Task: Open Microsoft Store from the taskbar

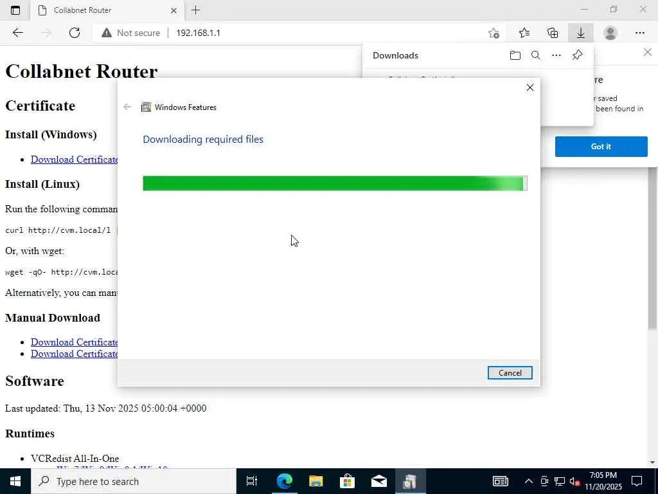Action: coord(347,481)
